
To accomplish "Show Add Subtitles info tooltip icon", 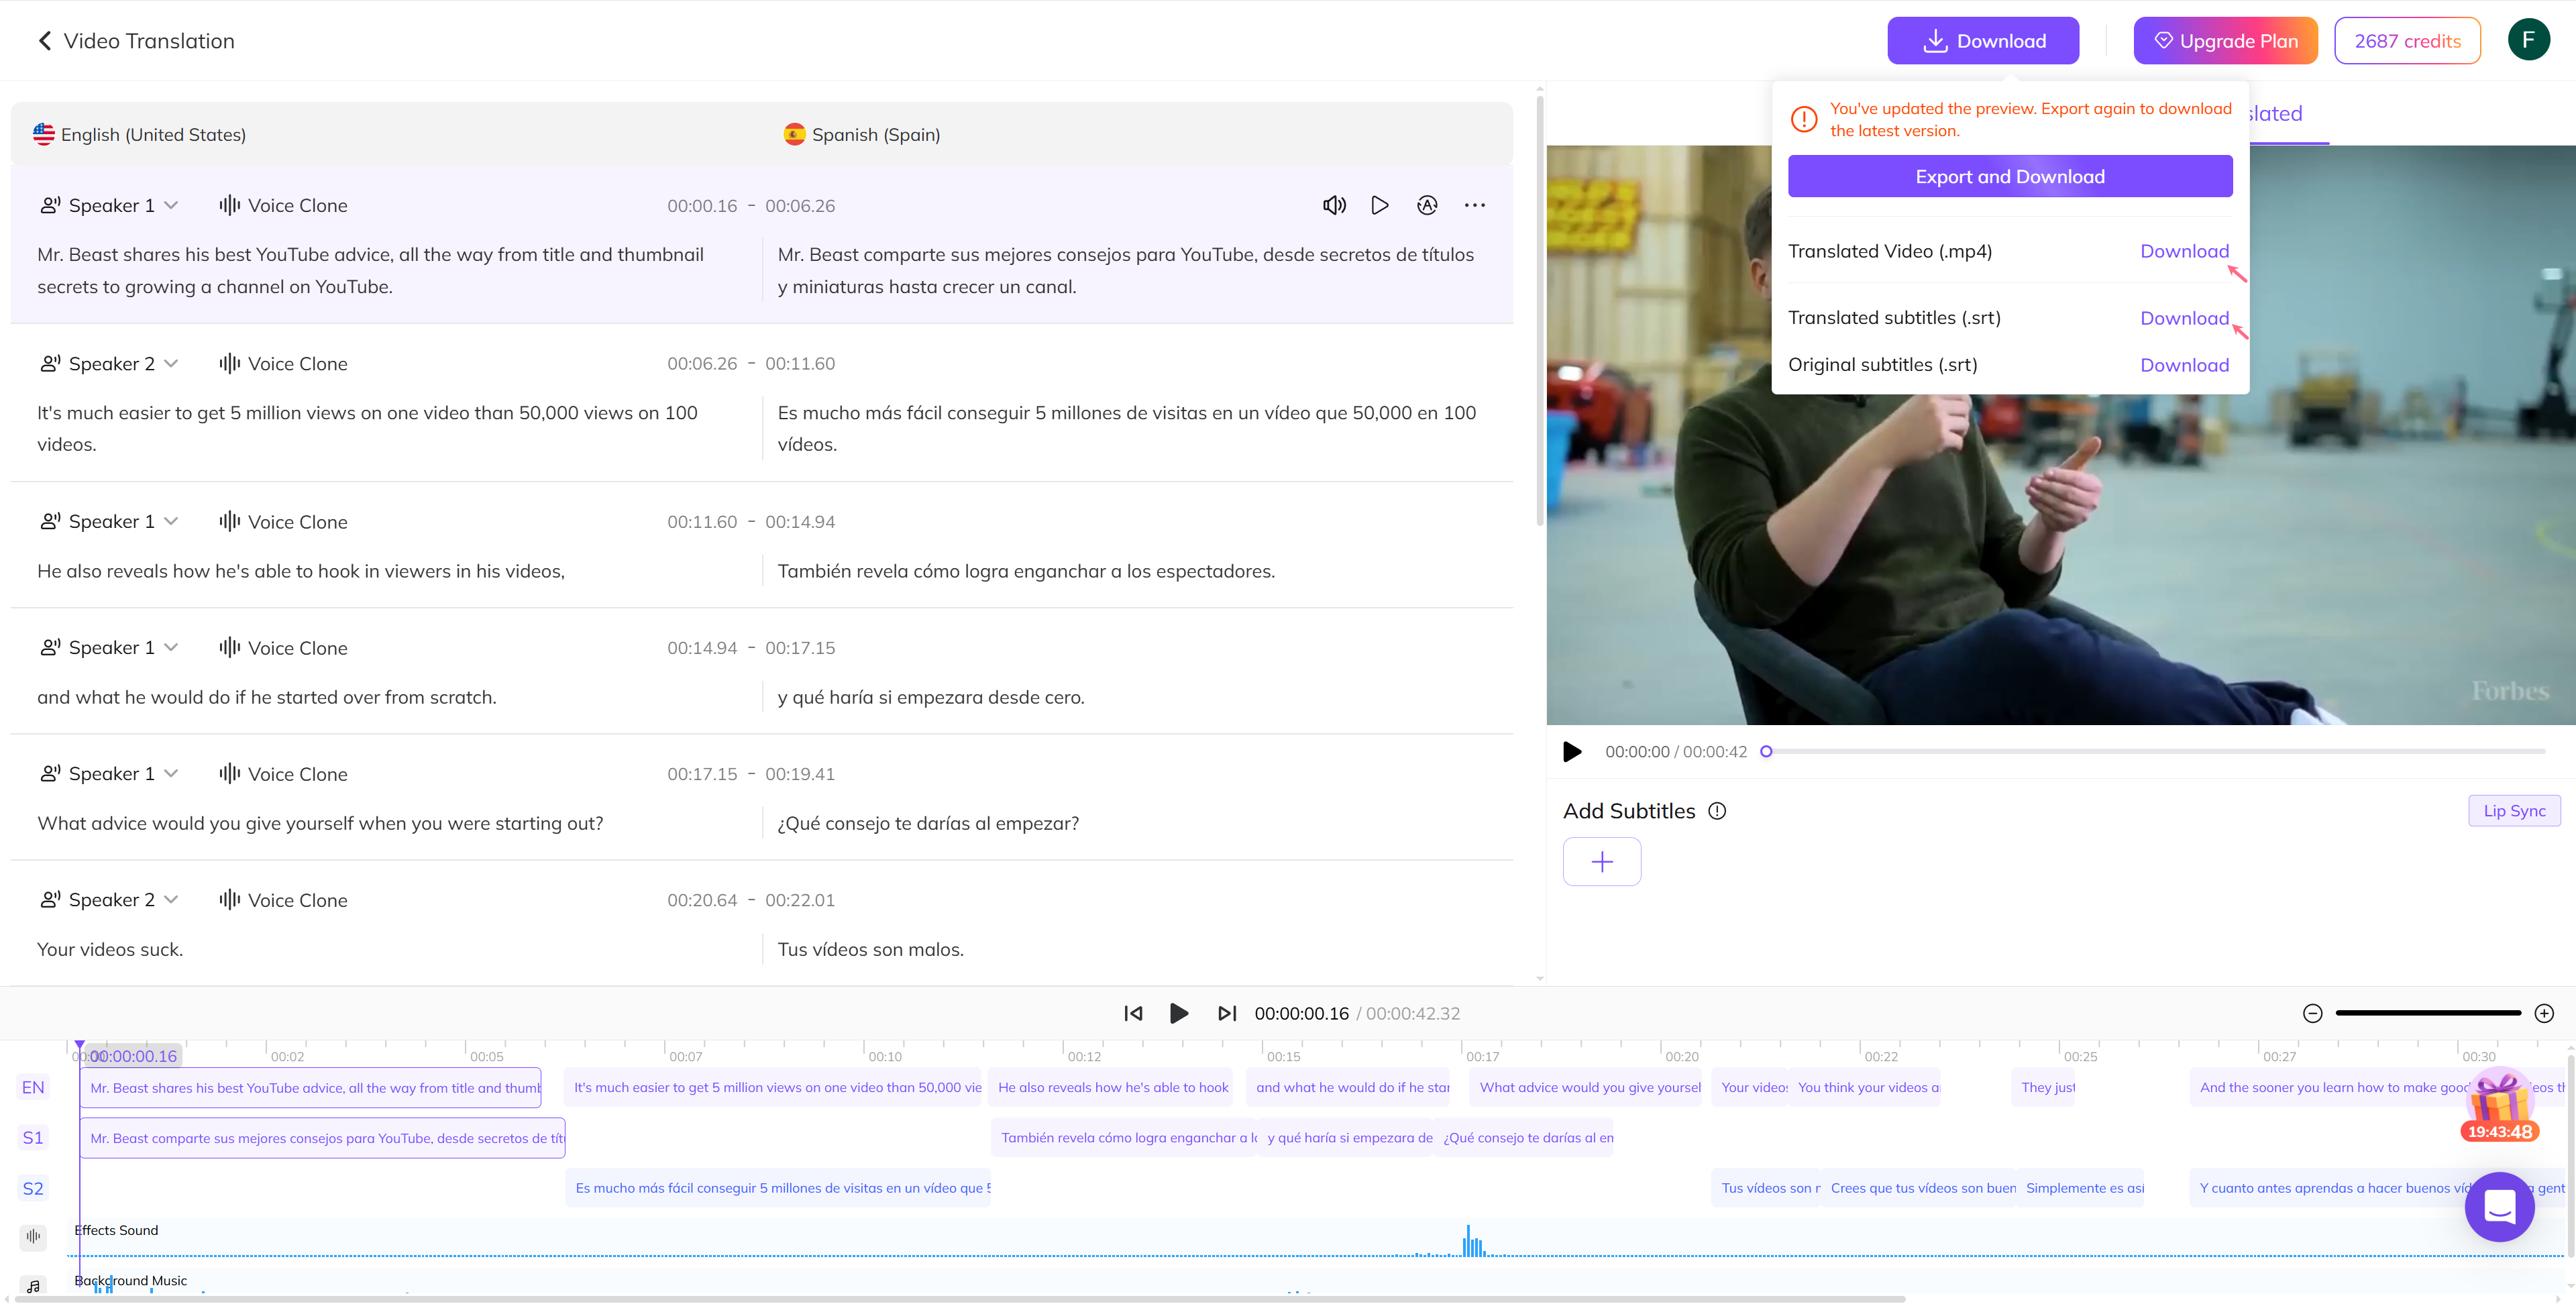I will pos(1717,811).
